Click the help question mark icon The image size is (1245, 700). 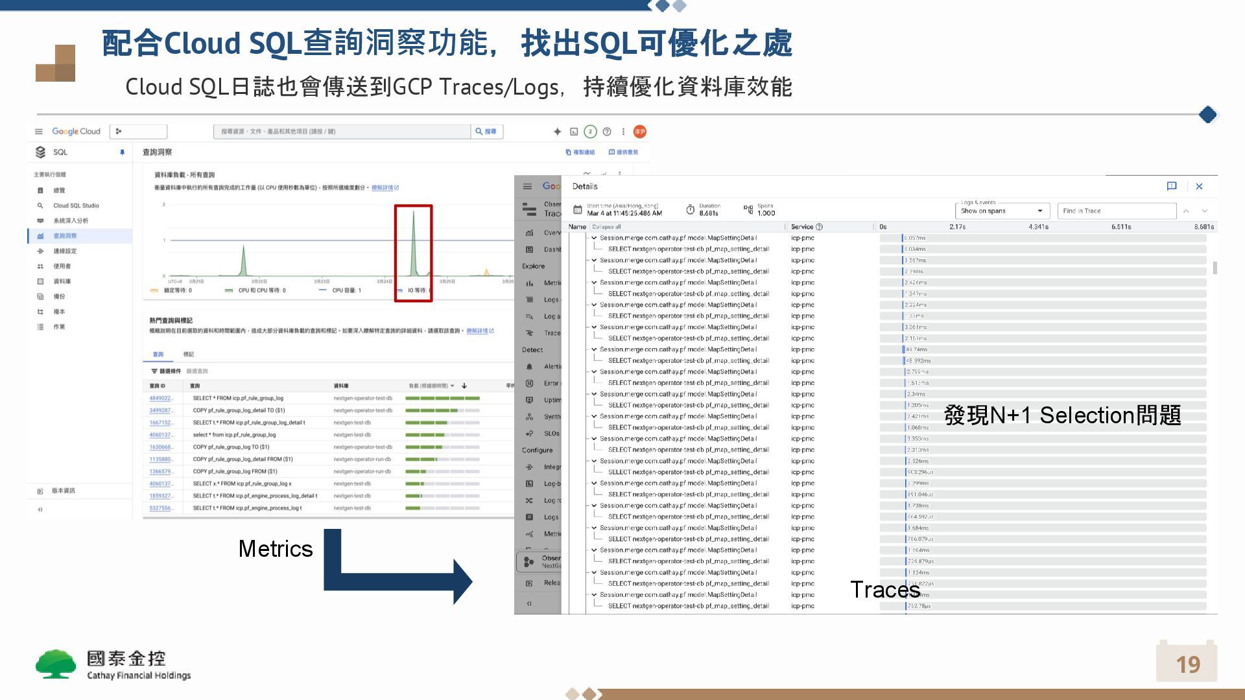tap(607, 132)
